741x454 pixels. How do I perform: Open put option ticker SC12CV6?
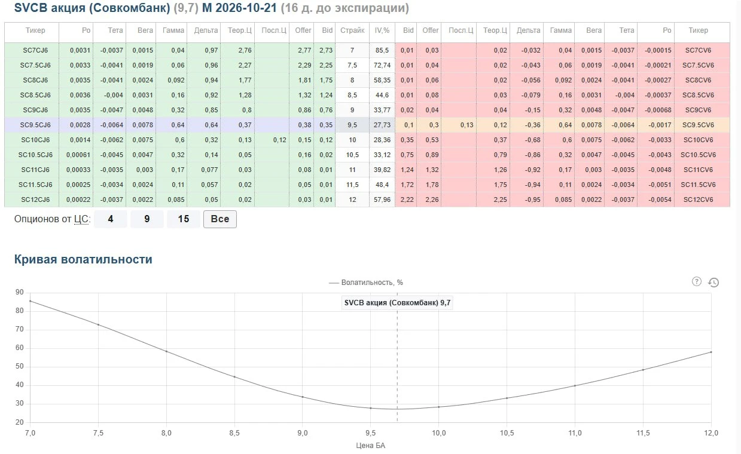click(x=698, y=200)
